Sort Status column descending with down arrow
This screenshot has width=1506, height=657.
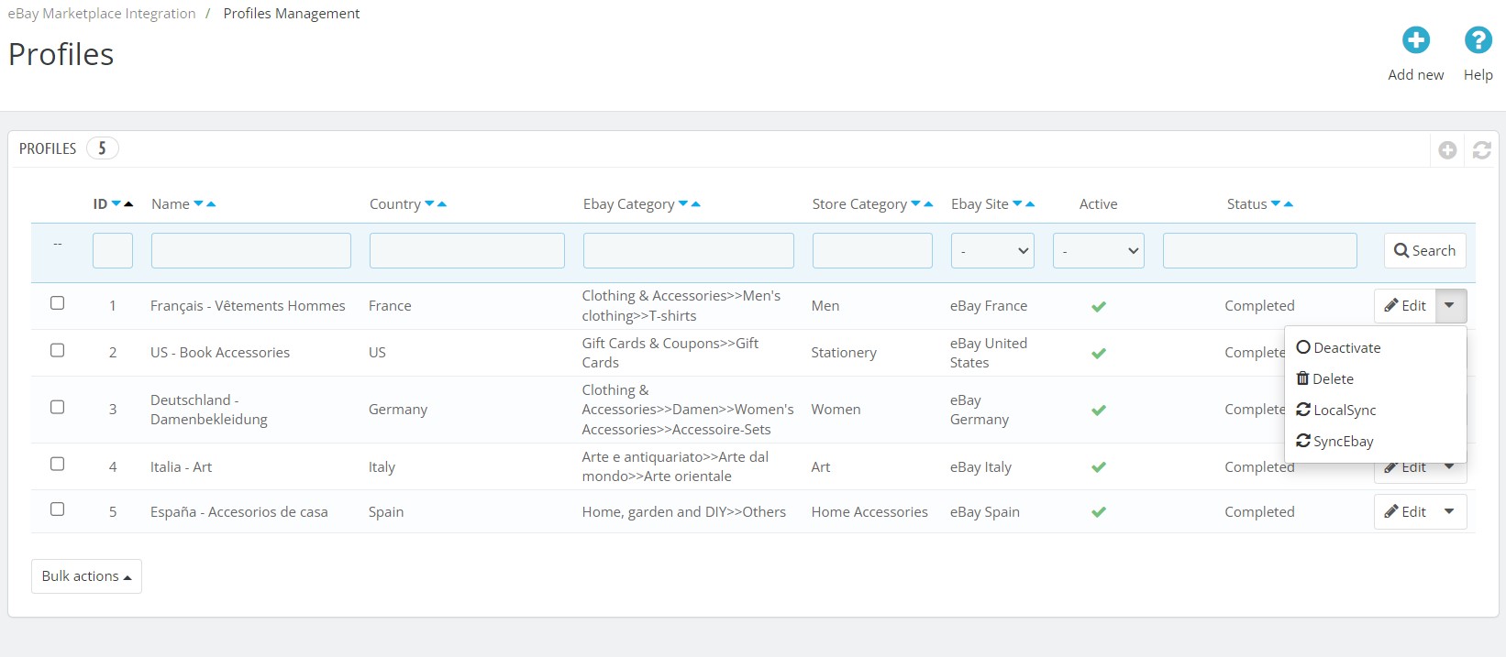[1276, 204]
